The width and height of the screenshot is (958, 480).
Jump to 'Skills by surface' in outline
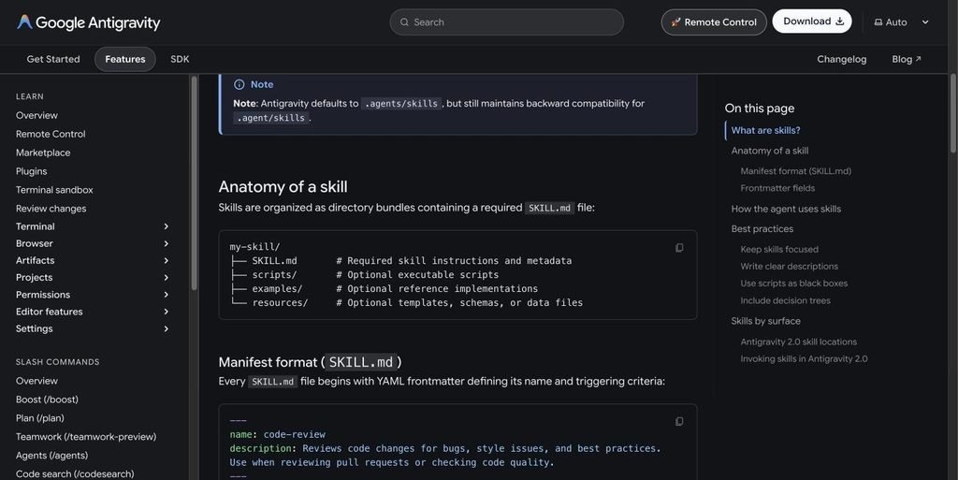point(765,321)
